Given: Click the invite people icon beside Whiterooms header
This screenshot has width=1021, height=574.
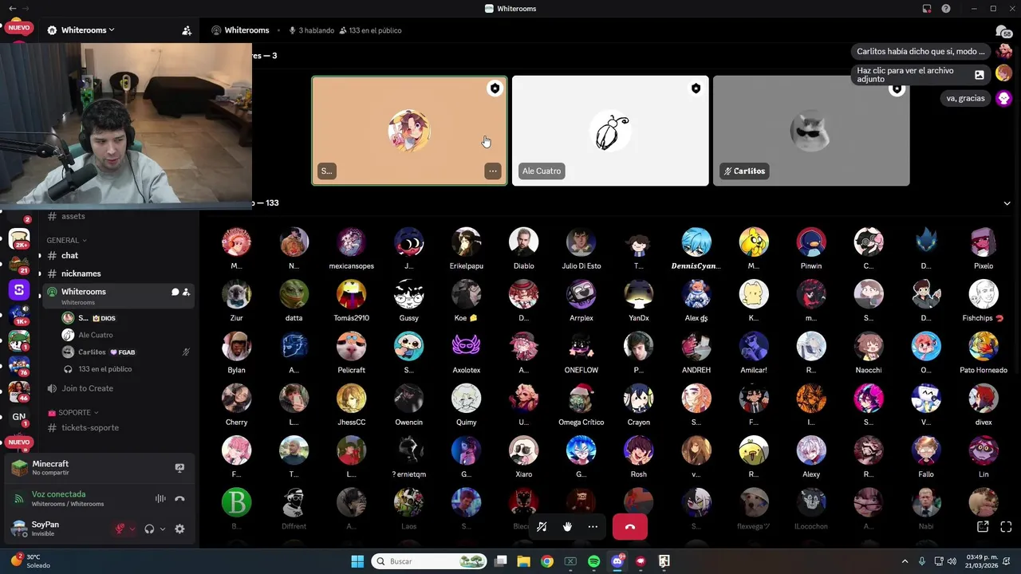Looking at the screenshot, I should tap(187, 30).
